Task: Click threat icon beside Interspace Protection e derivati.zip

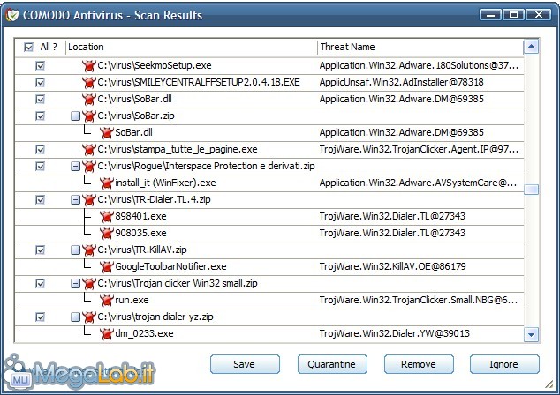Action: (89, 166)
